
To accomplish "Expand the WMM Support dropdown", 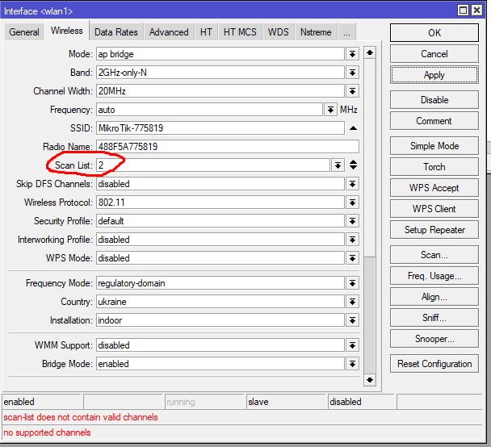I will tap(352, 345).
